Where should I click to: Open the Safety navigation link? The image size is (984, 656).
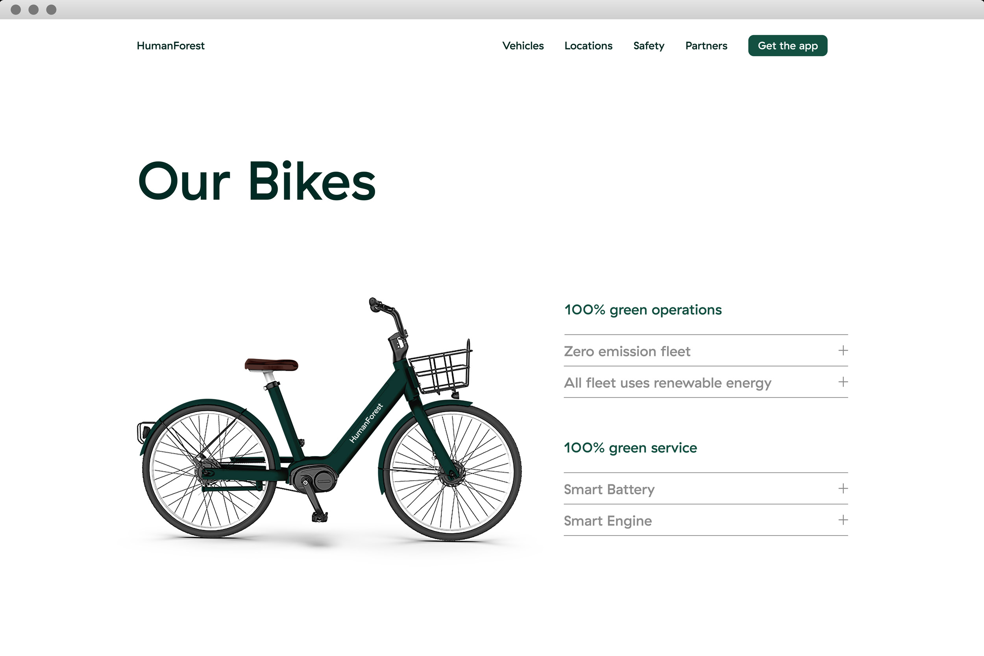click(649, 46)
